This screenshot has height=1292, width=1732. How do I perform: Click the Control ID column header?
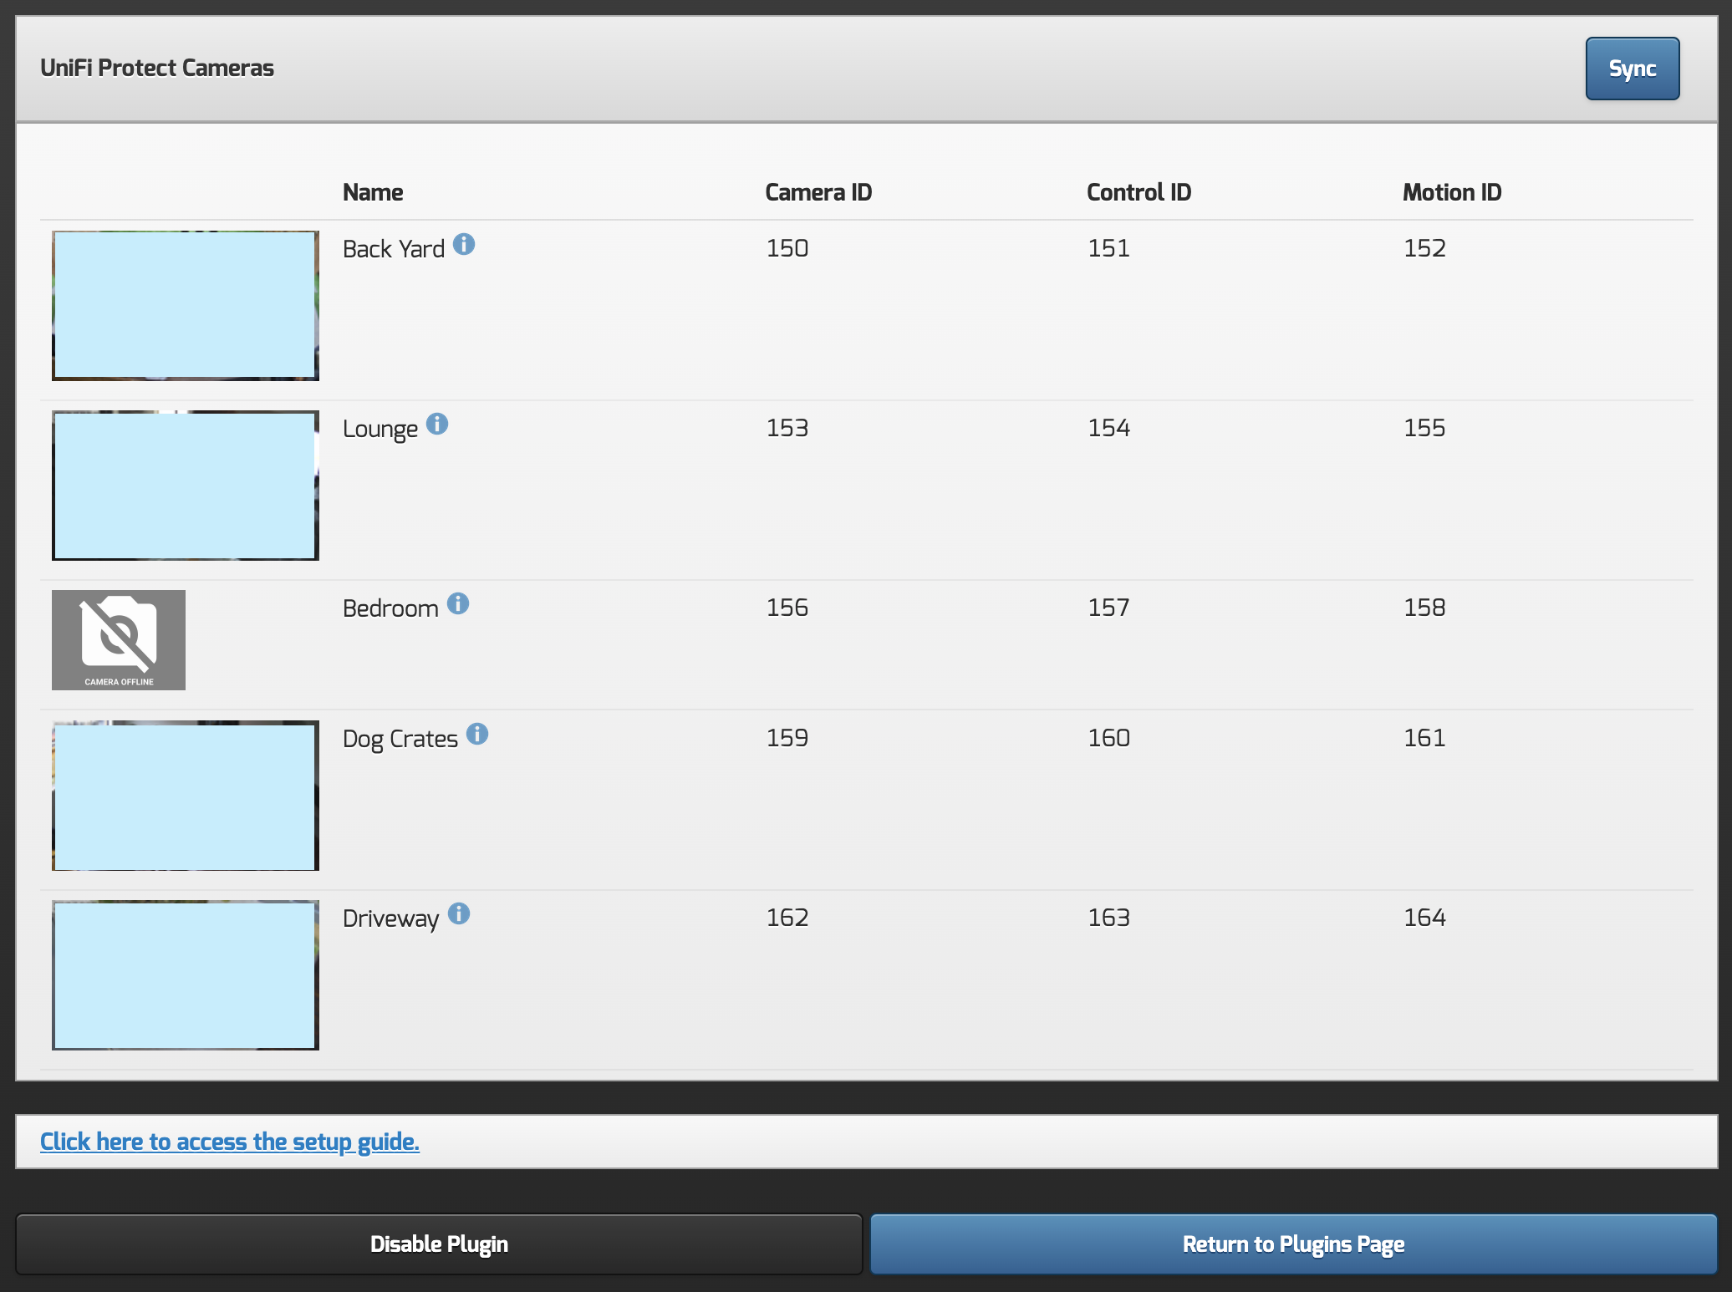coord(1139,192)
